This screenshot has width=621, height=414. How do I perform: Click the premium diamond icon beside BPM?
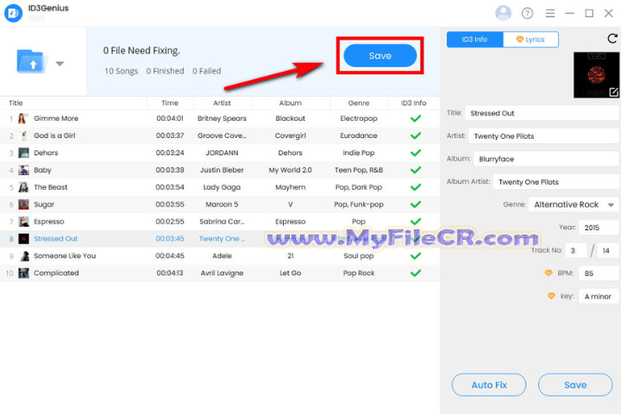(549, 273)
